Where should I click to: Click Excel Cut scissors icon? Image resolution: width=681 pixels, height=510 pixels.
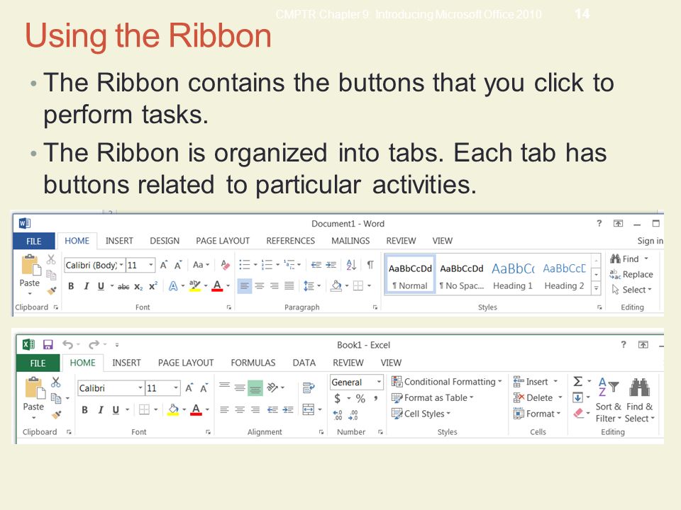(x=55, y=382)
